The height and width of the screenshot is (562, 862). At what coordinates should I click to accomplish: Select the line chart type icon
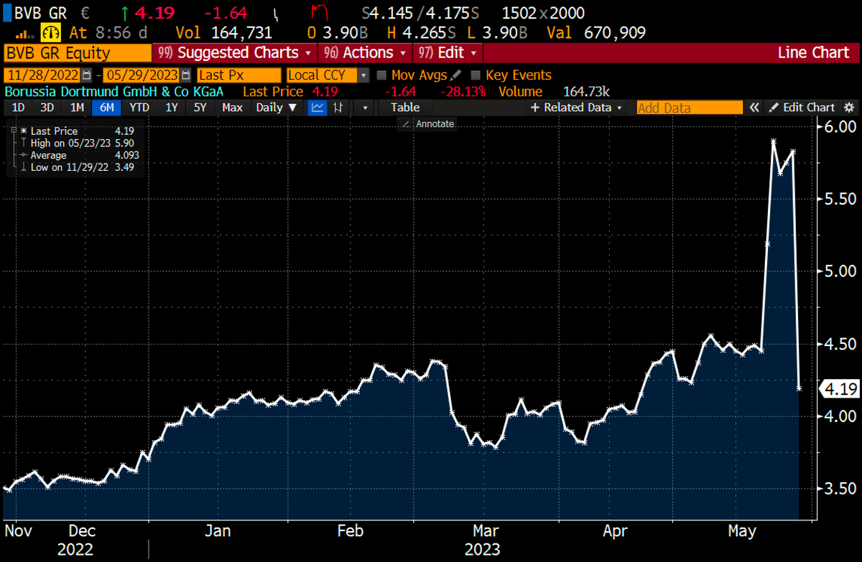coord(317,107)
